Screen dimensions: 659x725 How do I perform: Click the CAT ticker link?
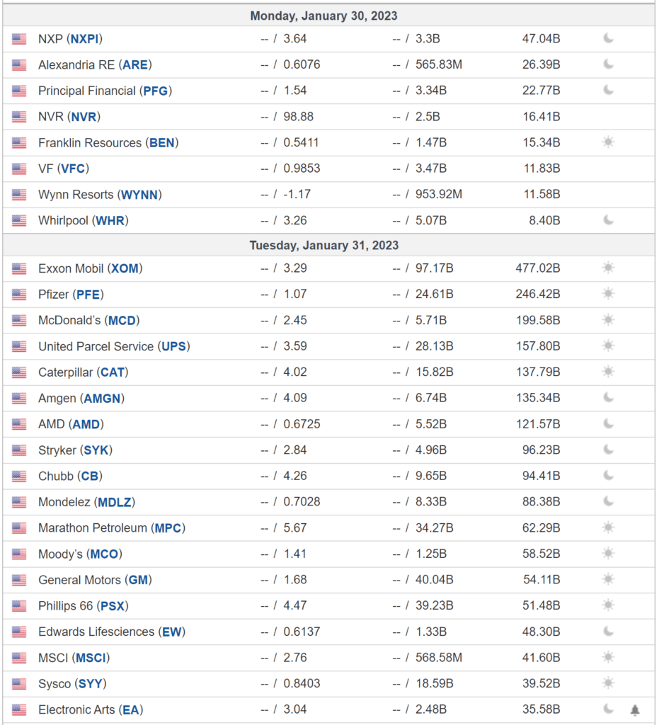tap(113, 372)
